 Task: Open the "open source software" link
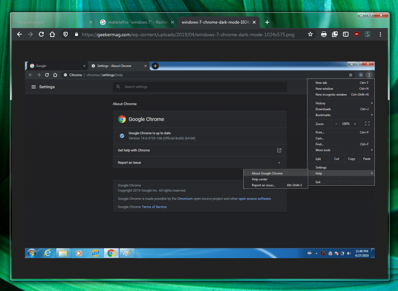255,199
